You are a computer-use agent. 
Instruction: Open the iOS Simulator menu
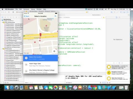(x=9, y=9)
